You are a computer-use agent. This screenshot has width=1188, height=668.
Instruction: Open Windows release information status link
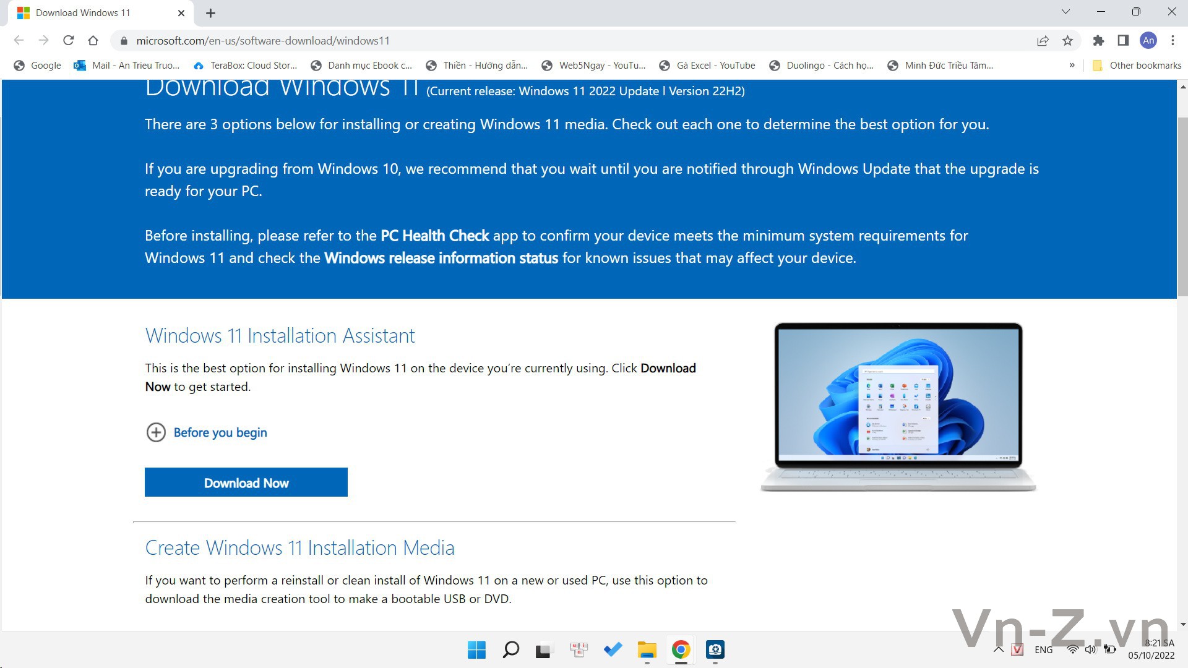pos(441,258)
